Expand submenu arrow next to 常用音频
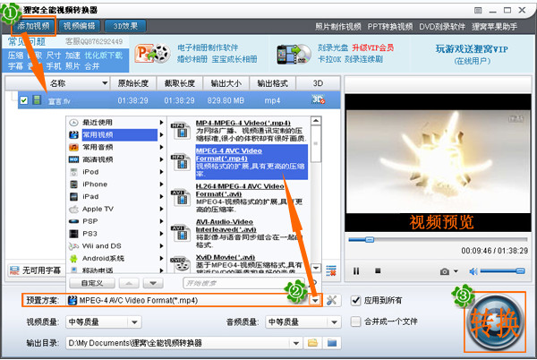The height and width of the screenshot is (360, 537). pos(161,147)
